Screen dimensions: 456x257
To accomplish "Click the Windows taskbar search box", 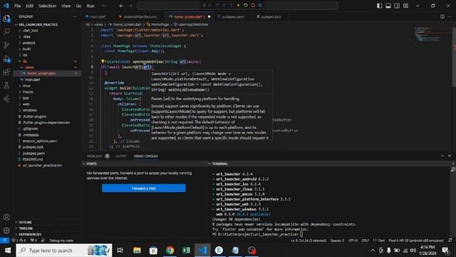I will (64, 251).
